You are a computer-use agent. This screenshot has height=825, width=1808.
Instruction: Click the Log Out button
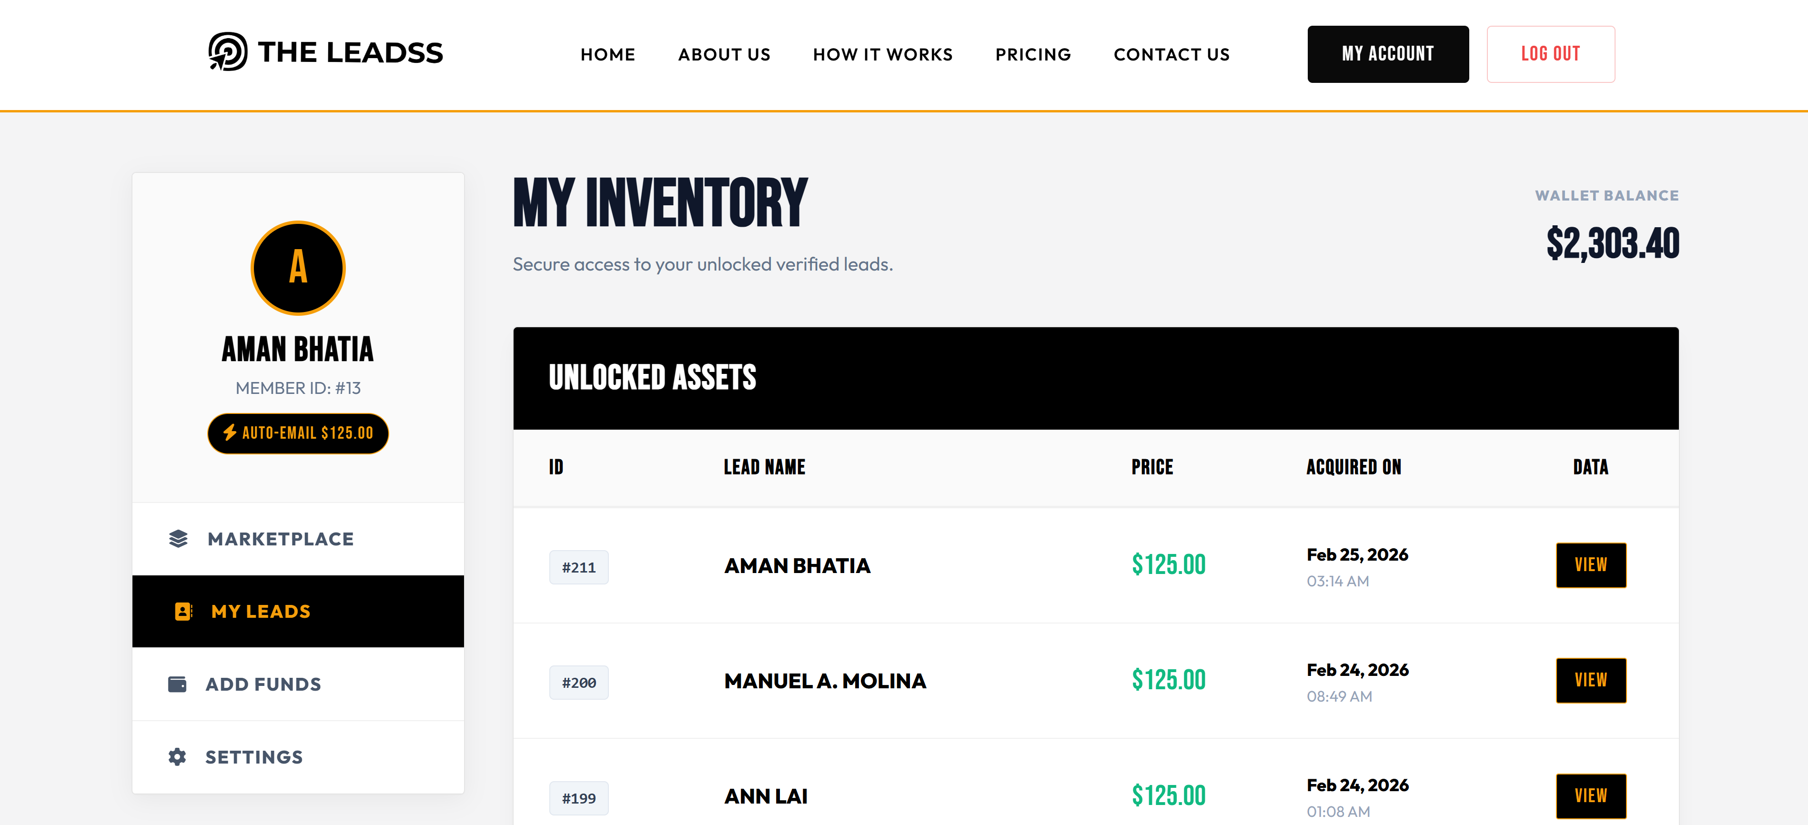pyautogui.click(x=1550, y=54)
